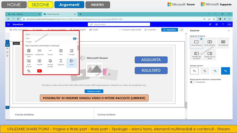The image size is (237, 133).
Task: Click the Seleziona video button
Action: pos(94,91)
